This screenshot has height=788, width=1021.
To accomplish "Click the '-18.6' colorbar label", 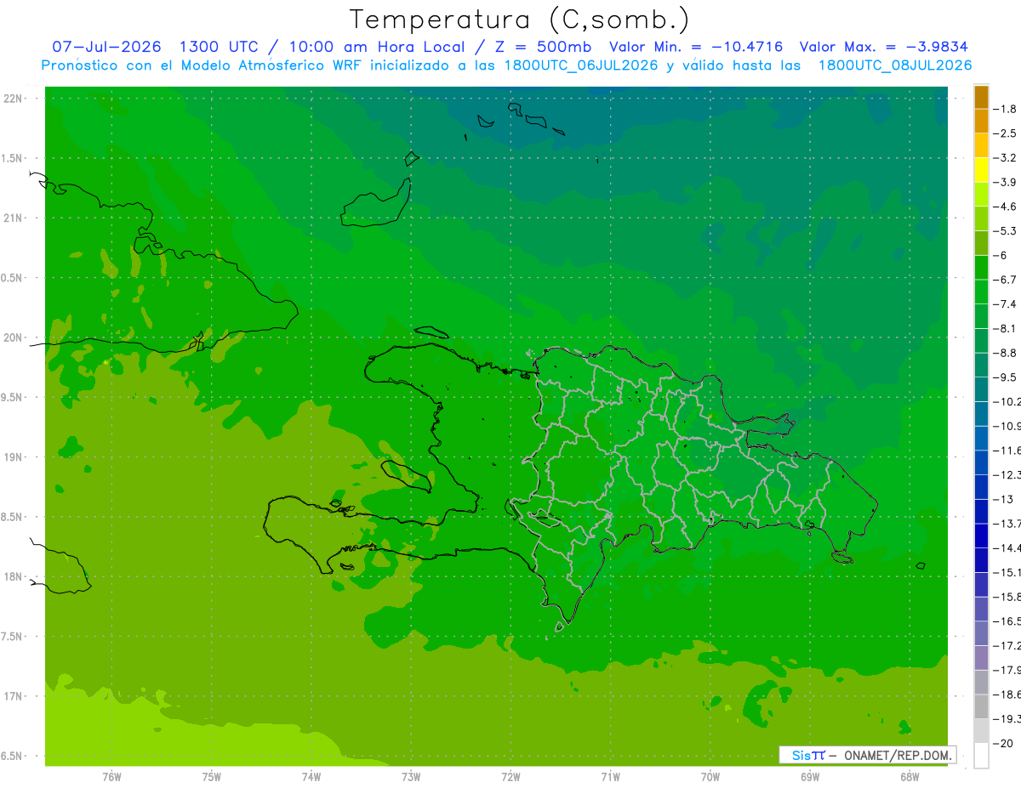I will tap(1008, 694).
